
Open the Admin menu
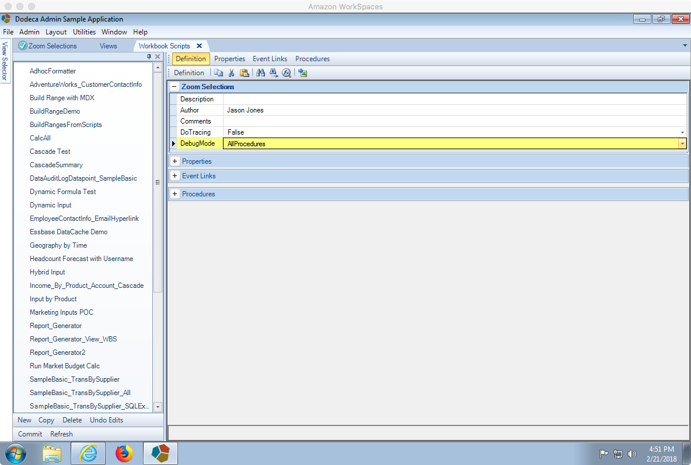29,31
